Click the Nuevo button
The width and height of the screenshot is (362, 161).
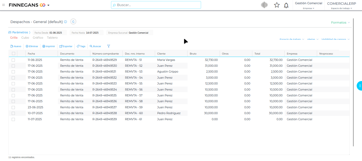tap(16, 46)
